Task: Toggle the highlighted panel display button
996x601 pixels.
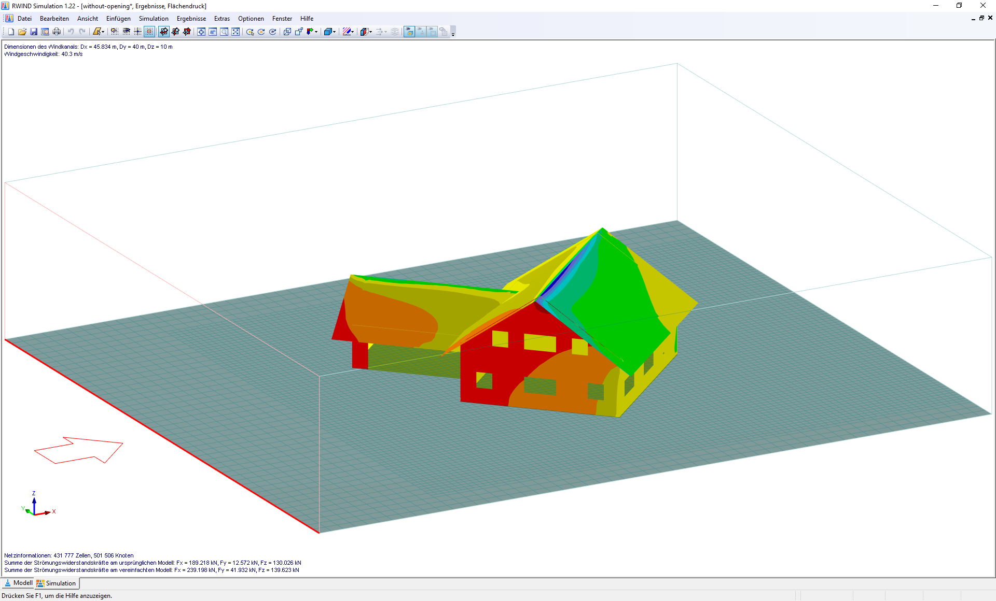Action: point(409,32)
